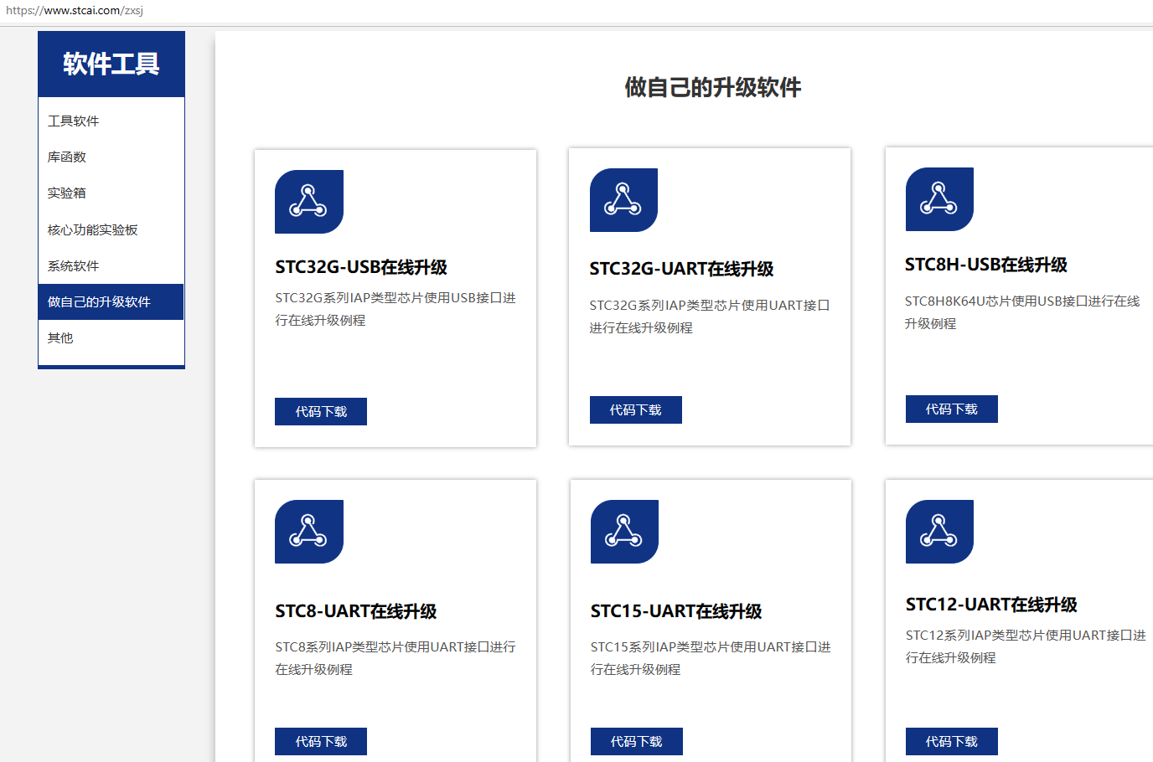The height and width of the screenshot is (762, 1153).
Task: Download code for STC32G-UART在线升级
Action: (636, 409)
